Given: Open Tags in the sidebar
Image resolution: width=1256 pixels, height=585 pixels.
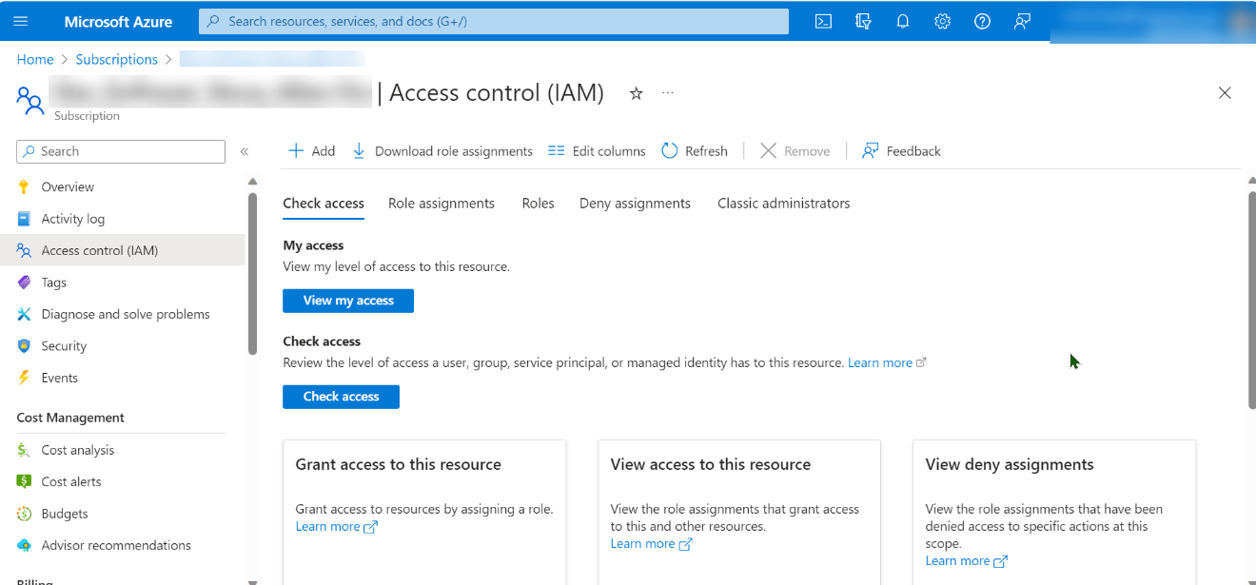Looking at the screenshot, I should pos(53,282).
